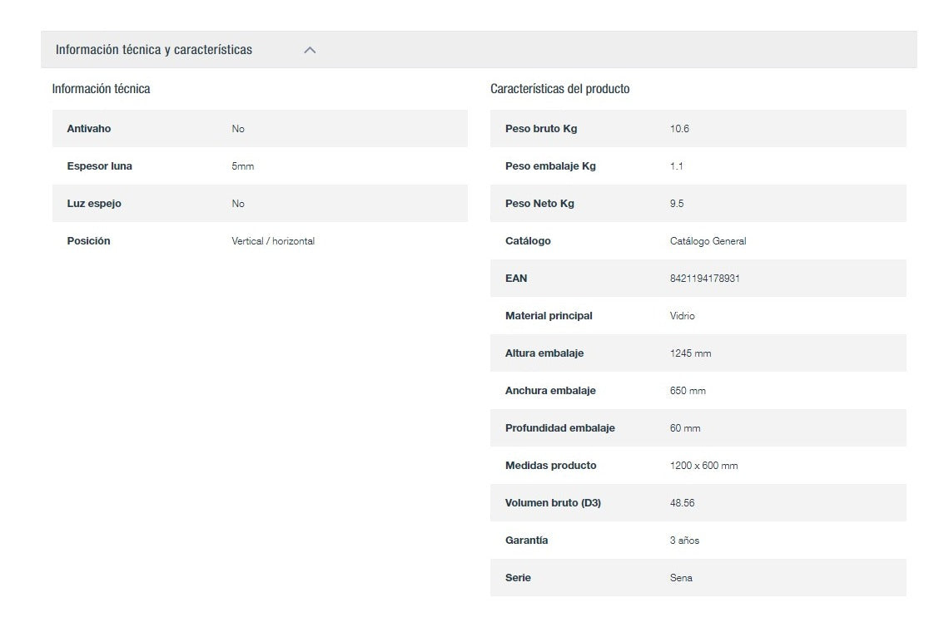Click the 'Vertical / horizontal' position value

coord(273,241)
